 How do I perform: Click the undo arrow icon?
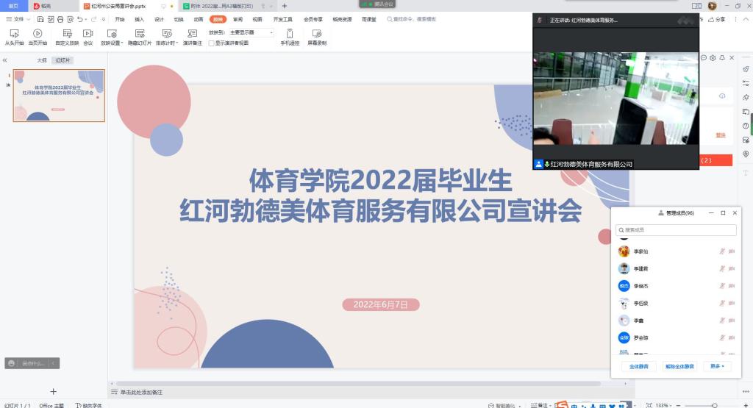pyautogui.click(x=80, y=19)
